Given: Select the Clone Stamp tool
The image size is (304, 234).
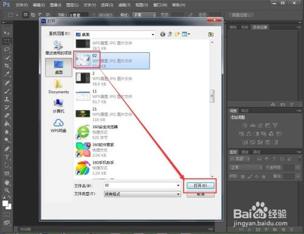Looking at the screenshot, I should pyautogui.click(x=7, y=99).
